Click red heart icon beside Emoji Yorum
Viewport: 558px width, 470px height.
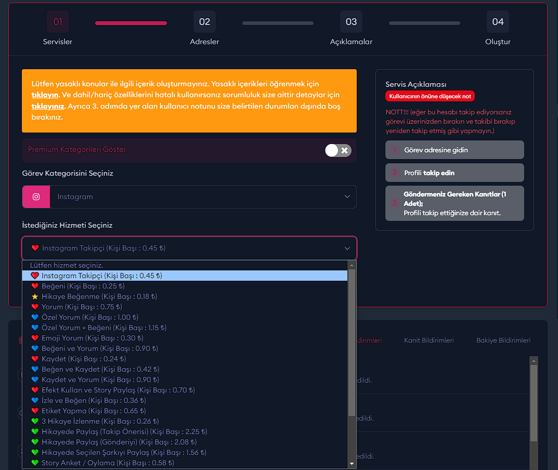35,338
